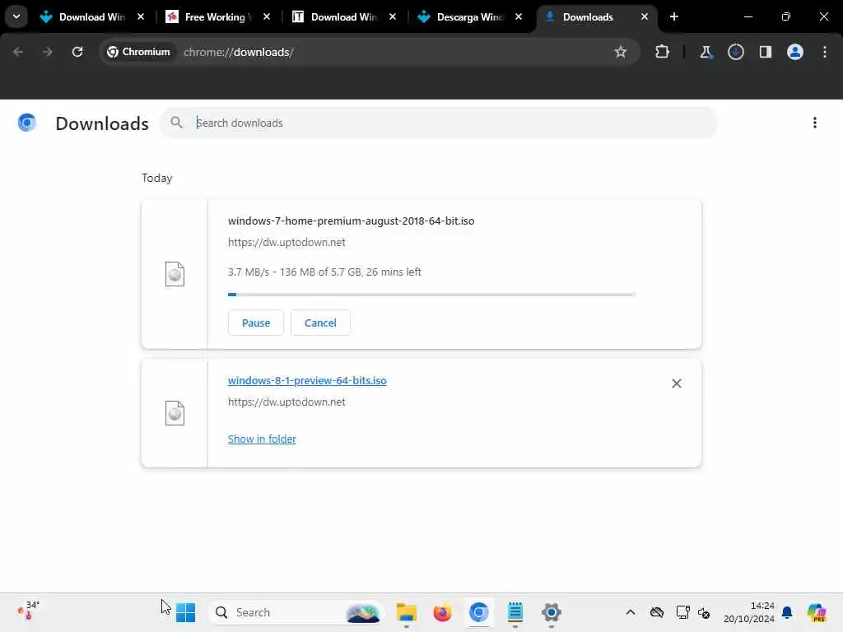The image size is (843, 632).
Task: Cancel the Windows 7 ISO download
Action: tap(320, 323)
